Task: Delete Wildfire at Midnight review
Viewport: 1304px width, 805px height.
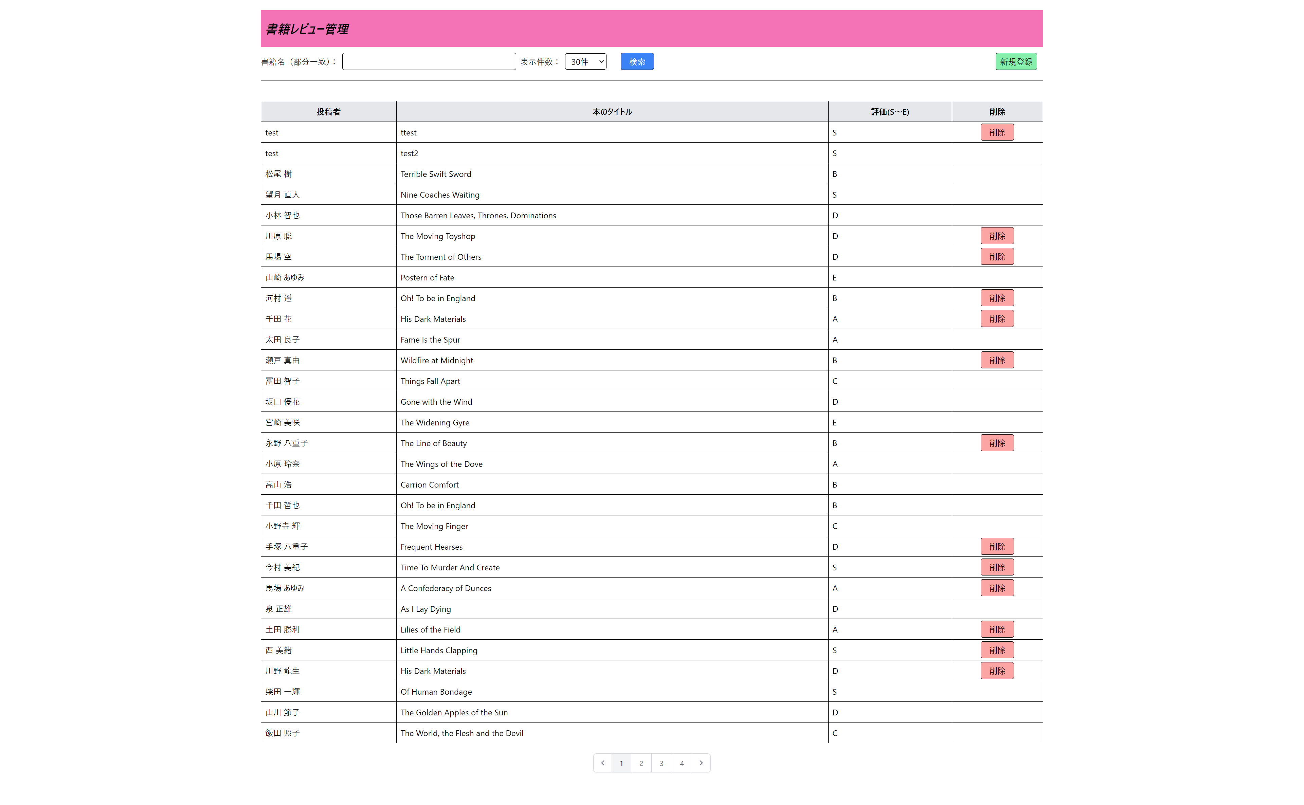Action: pos(997,361)
